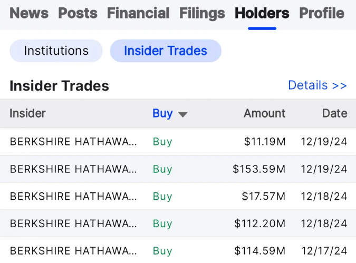Switch to the Posts tab
This screenshot has width=356, height=263.
tap(78, 13)
